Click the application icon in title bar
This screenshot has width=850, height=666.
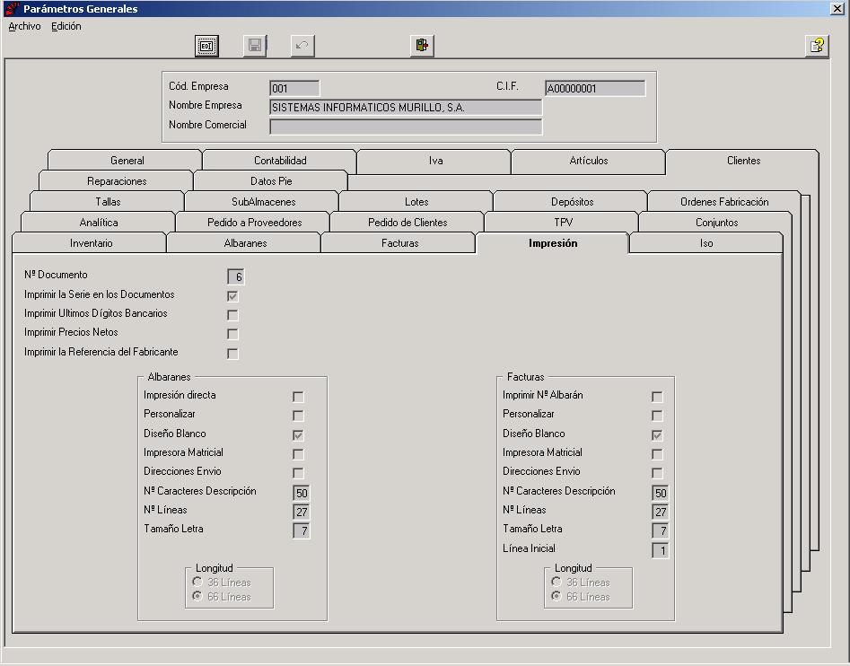tap(12, 8)
